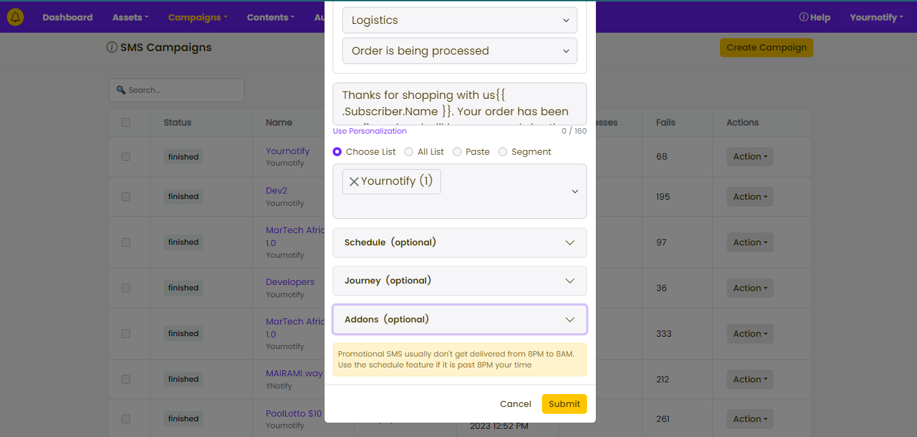The height and width of the screenshot is (437, 917).
Task: Choose the Paste radio option
Action: [457, 152]
